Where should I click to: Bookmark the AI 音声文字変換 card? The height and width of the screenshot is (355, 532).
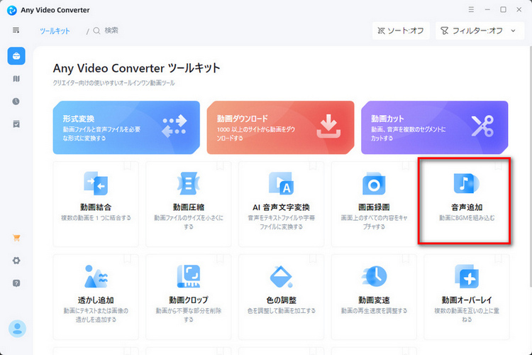coord(313,165)
